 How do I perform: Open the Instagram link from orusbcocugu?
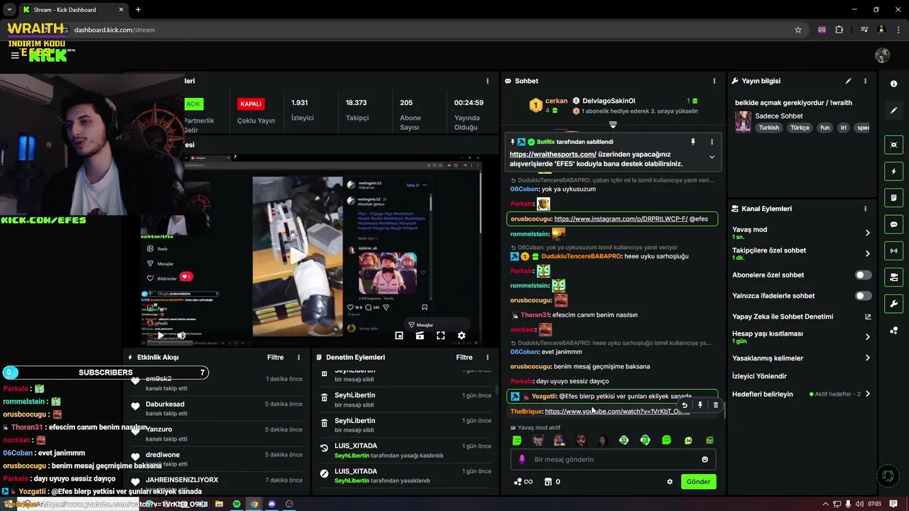(x=621, y=219)
